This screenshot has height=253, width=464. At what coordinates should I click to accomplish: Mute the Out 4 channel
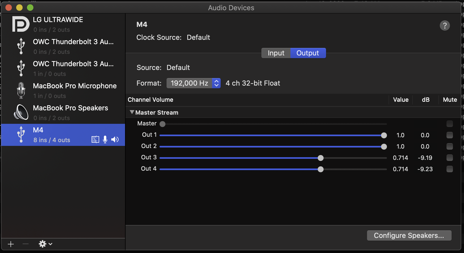450,169
